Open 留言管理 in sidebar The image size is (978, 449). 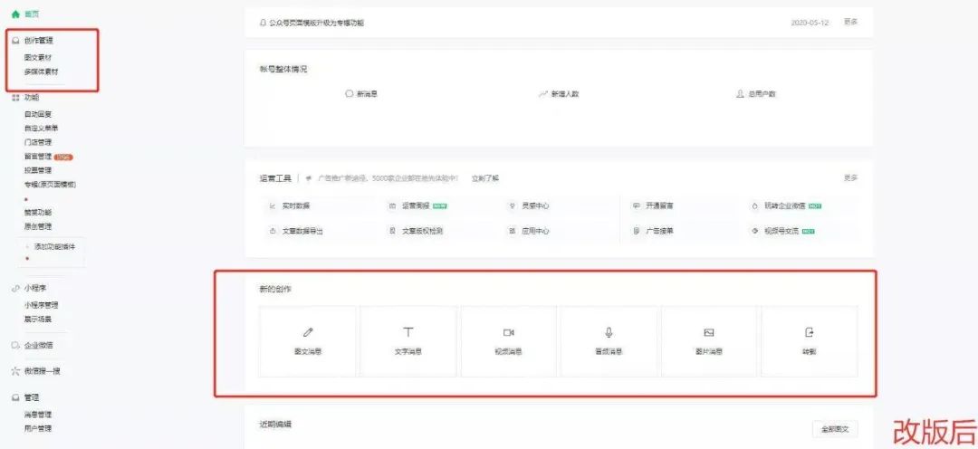38,157
